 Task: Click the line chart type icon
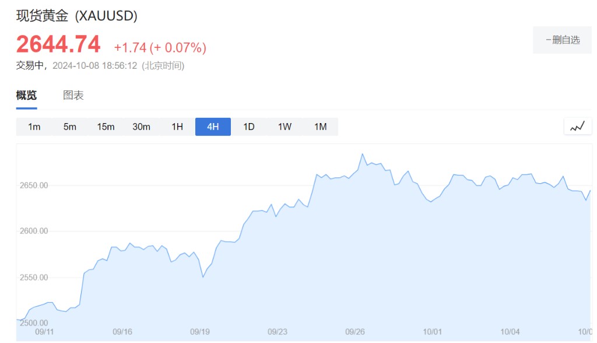coord(577,126)
